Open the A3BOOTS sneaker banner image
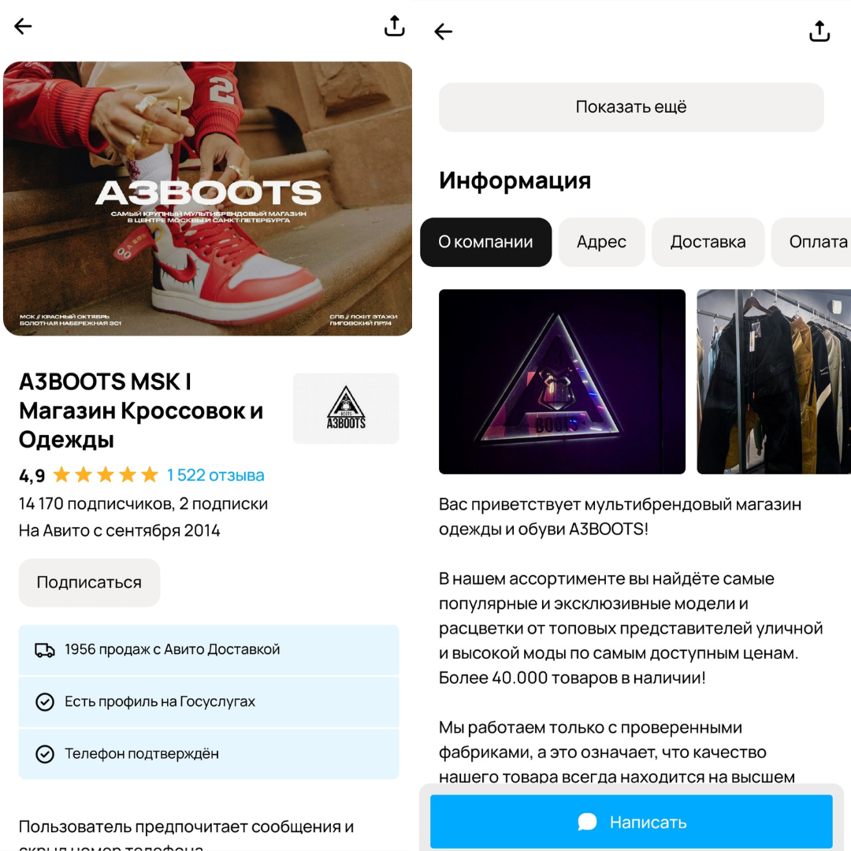851x851 pixels. click(x=208, y=199)
